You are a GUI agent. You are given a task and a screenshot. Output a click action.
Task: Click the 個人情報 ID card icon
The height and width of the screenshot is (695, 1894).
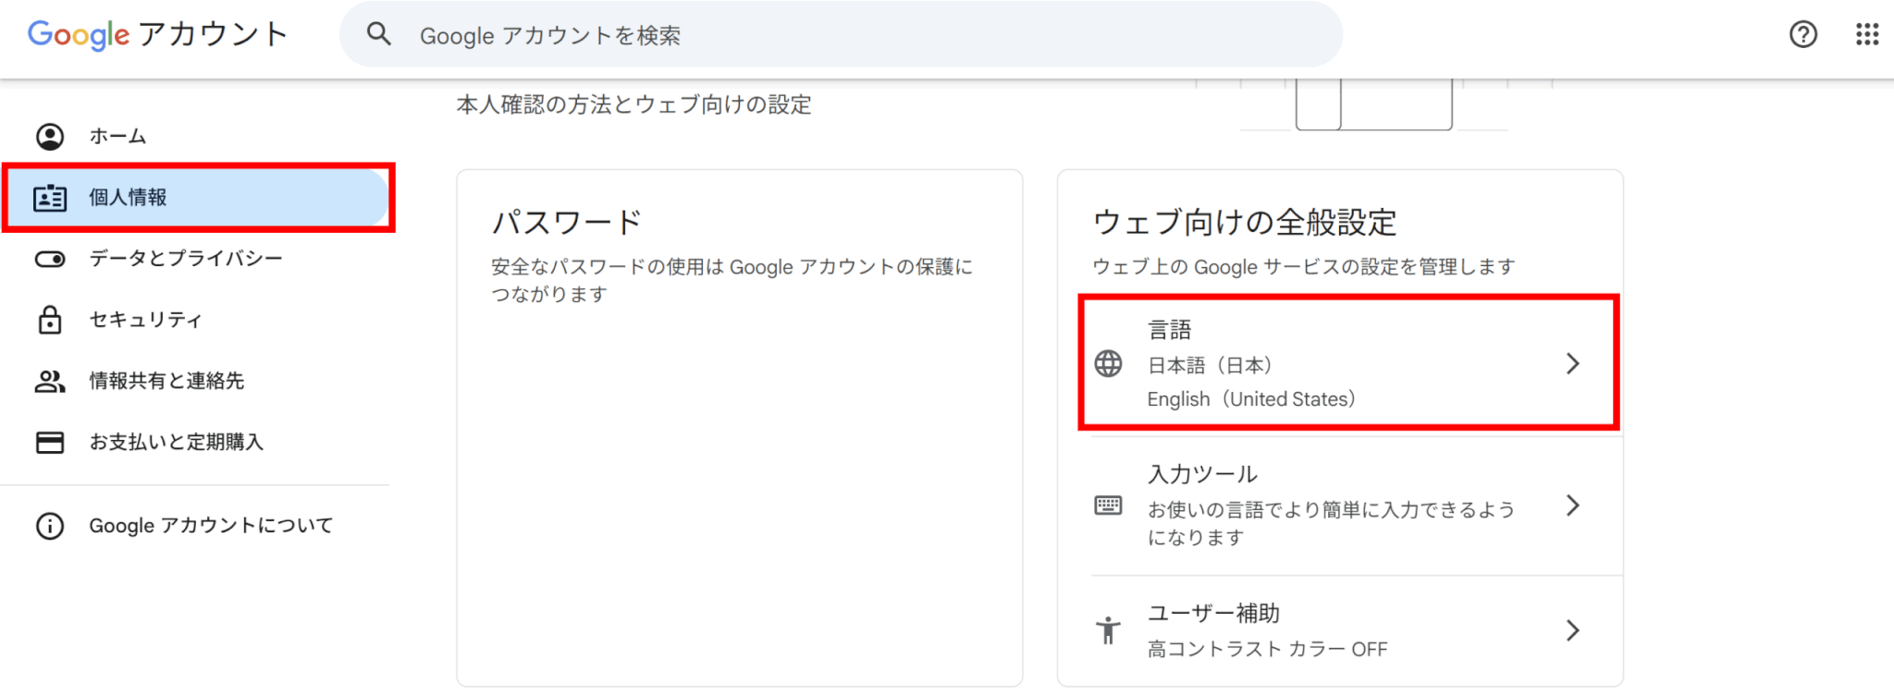(x=50, y=198)
